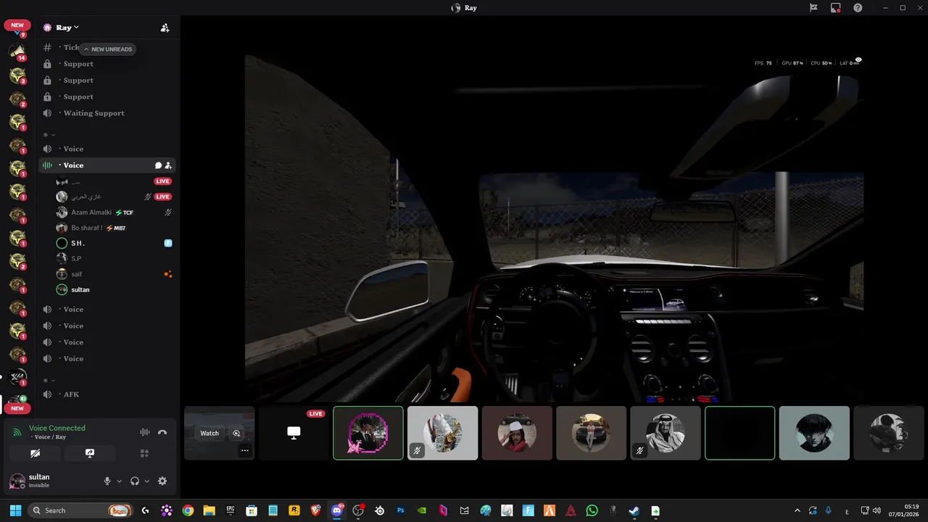The width and height of the screenshot is (928, 522).
Task: Disconnect from voice with the hang-up icon
Action: 162,432
